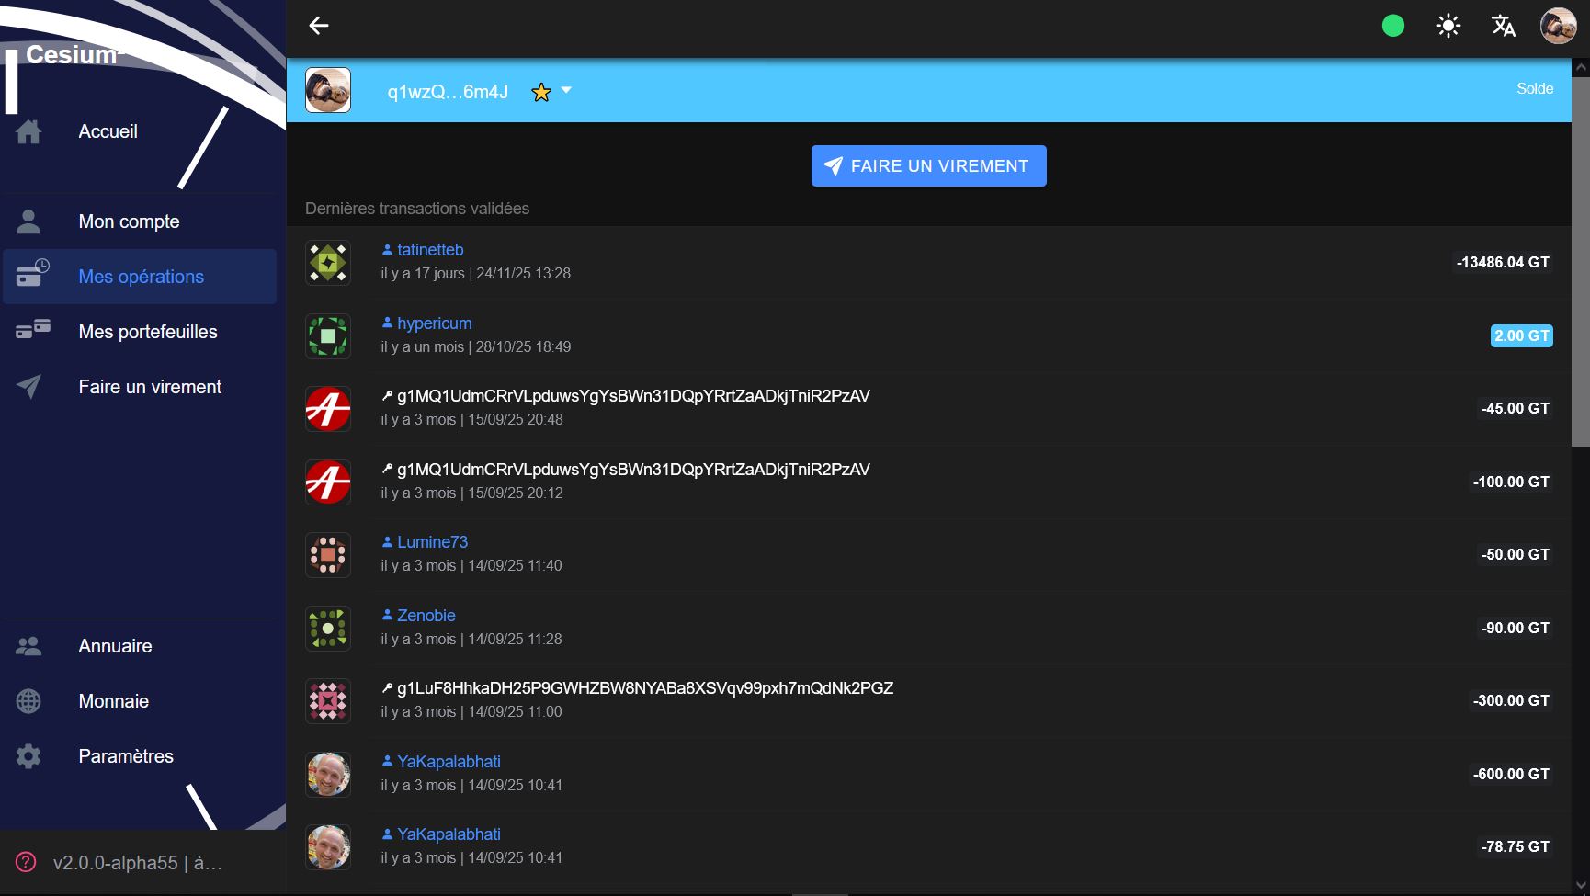The height and width of the screenshot is (896, 1590).
Task: Open Paramètres gear icon
Action: [29, 756]
